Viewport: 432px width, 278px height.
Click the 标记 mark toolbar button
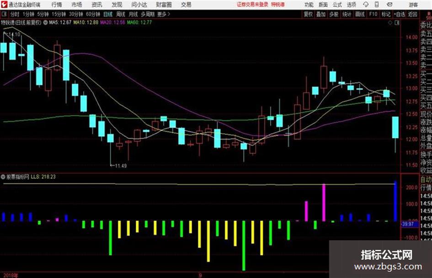point(386,14)
